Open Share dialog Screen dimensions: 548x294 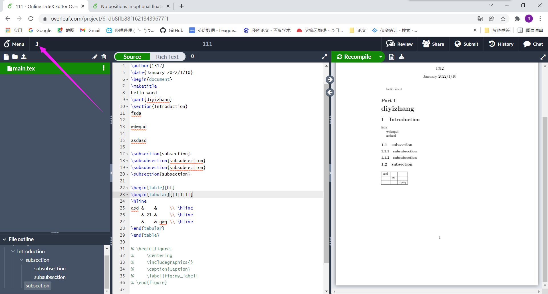(433, 44)
